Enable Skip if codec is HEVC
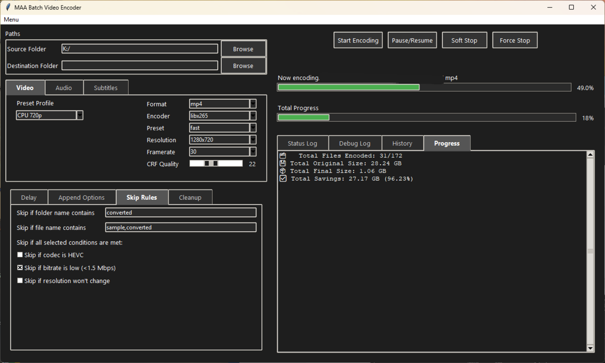 click(x=20, y=255)
